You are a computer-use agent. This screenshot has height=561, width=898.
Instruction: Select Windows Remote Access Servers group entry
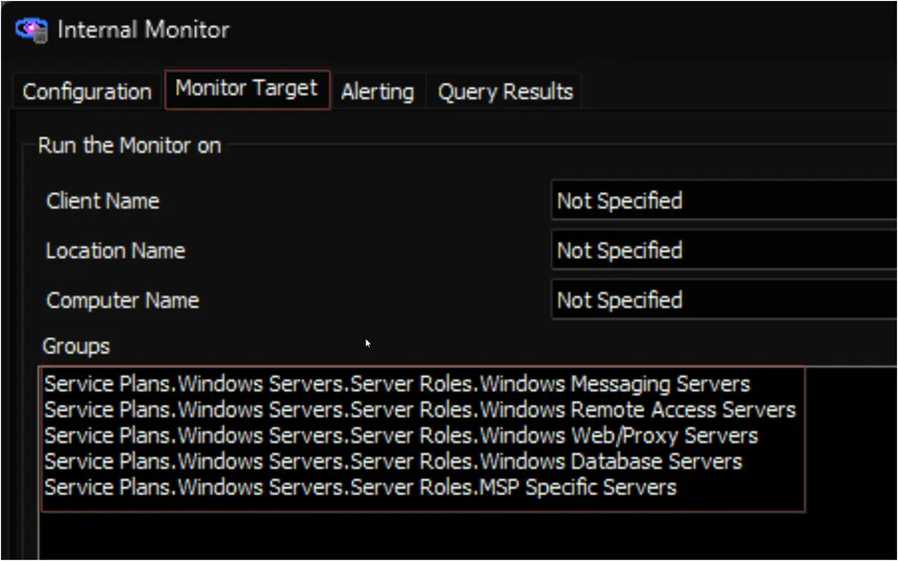click(419, 410)
